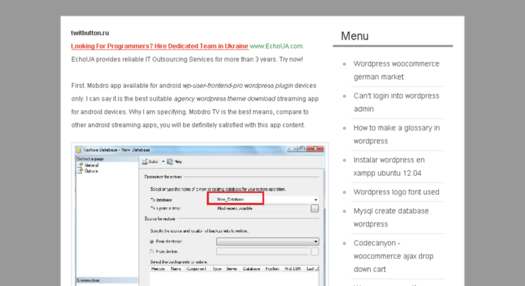
Task: Click the italic wp-user-frontend-pro wordpress plugin text
Action: coord(238,86)
